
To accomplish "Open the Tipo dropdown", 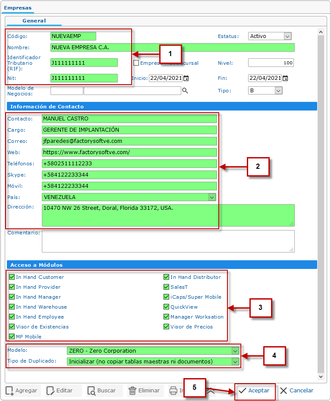I will [x=265, y=91].
